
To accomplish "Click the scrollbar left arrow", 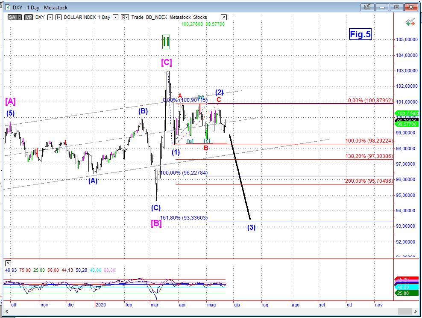I will pos(7,311).
